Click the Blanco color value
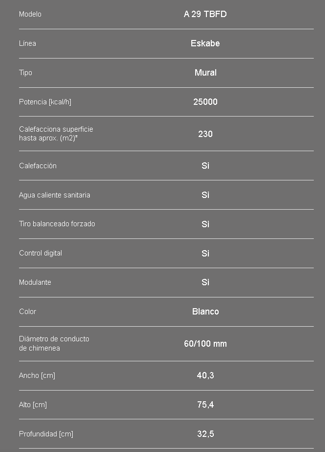Viewport: 325px width, 452px height. (x=205, y=312)
